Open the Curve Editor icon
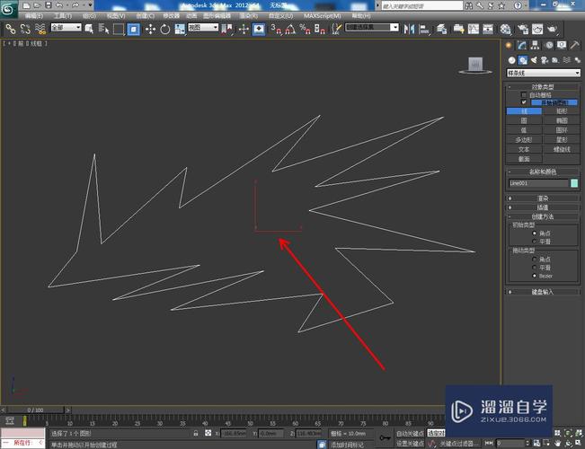This screenshot has width=585, height=449. pos(473,29)
